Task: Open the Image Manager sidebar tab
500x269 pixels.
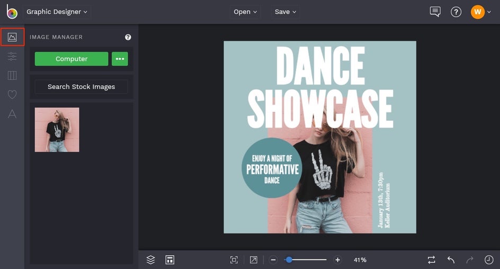Action: [12, 37]
